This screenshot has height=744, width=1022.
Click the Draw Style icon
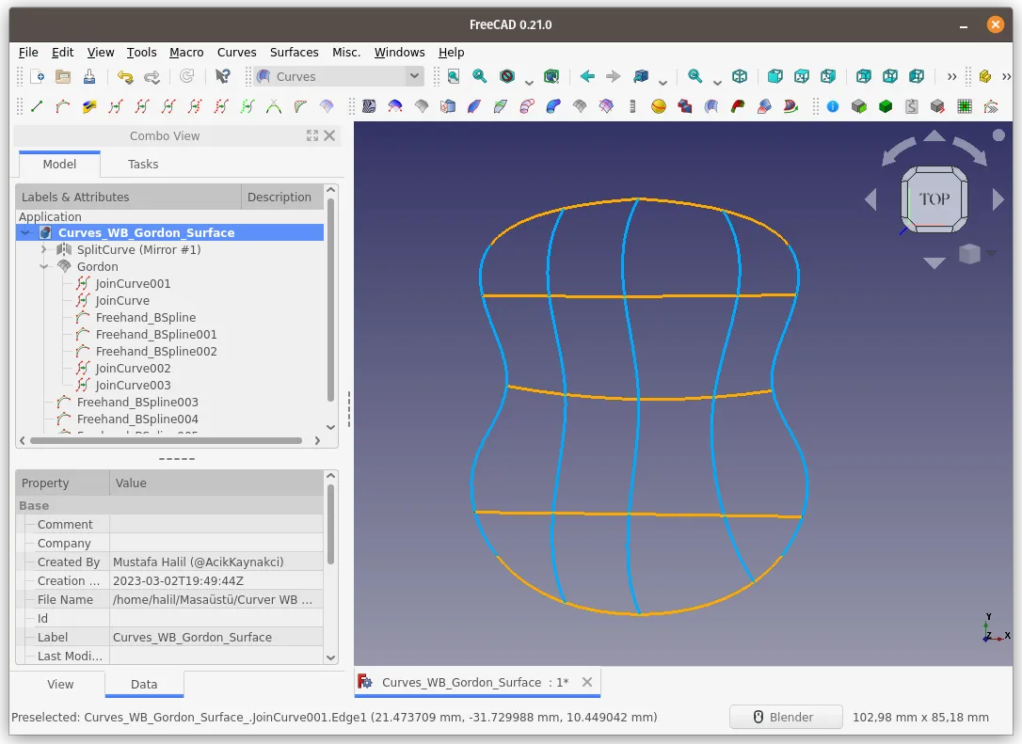[507, 76]
